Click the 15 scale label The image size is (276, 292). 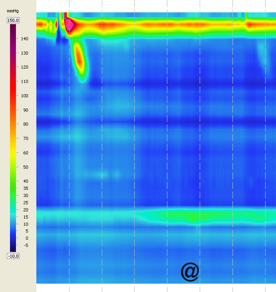(x=26, y=217)
